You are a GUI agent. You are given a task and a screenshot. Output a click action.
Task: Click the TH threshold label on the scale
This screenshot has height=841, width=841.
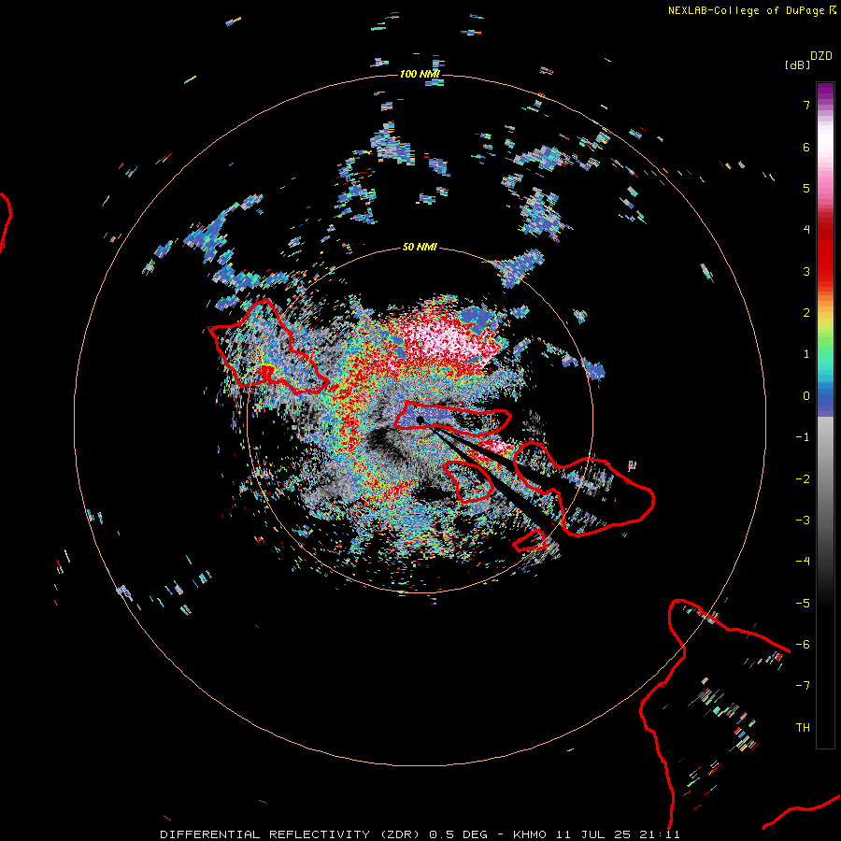pyautogui.click(x=803, y=728)
